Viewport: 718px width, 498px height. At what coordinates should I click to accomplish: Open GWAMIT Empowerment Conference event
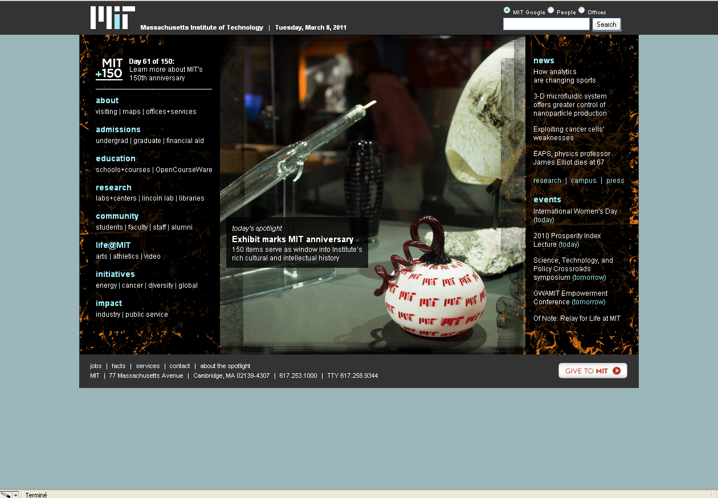coord(570,297)
